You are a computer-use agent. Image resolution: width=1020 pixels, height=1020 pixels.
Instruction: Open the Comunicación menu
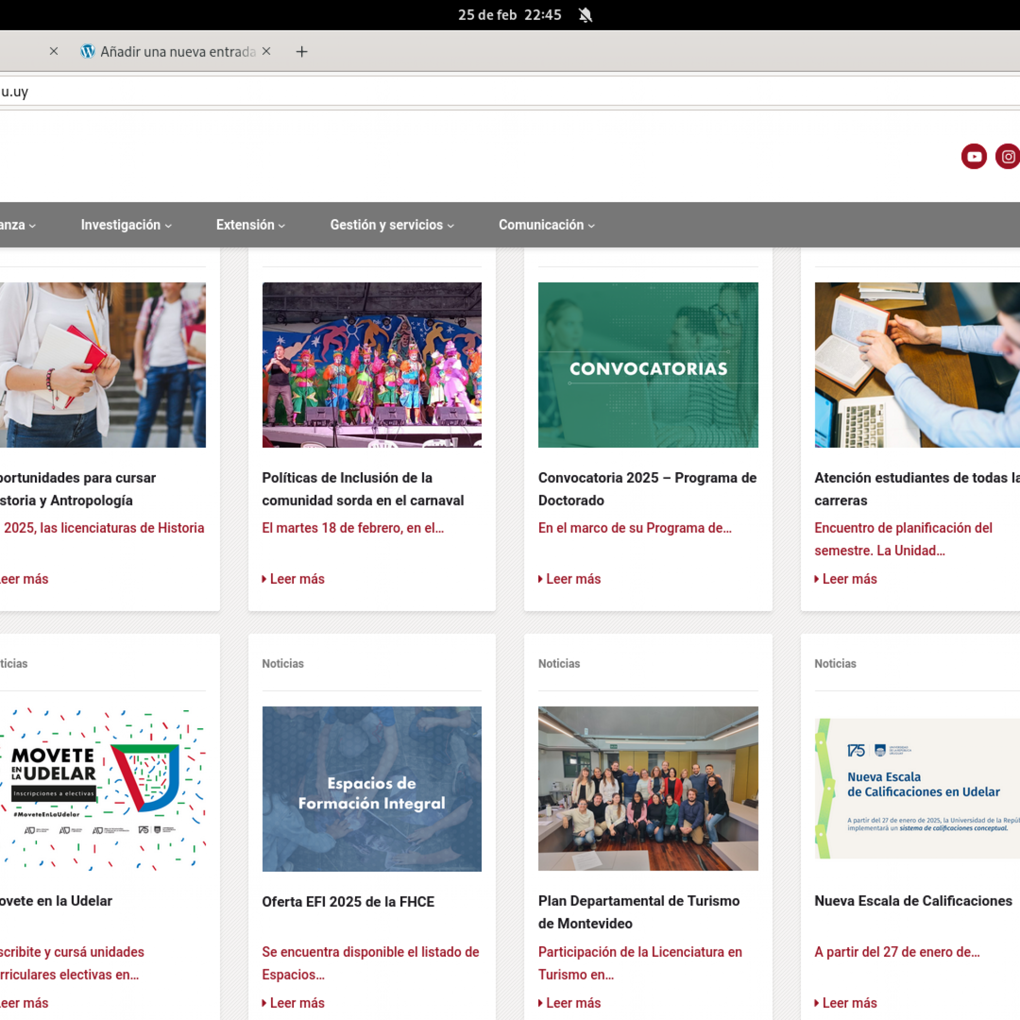tap(546, 225)
